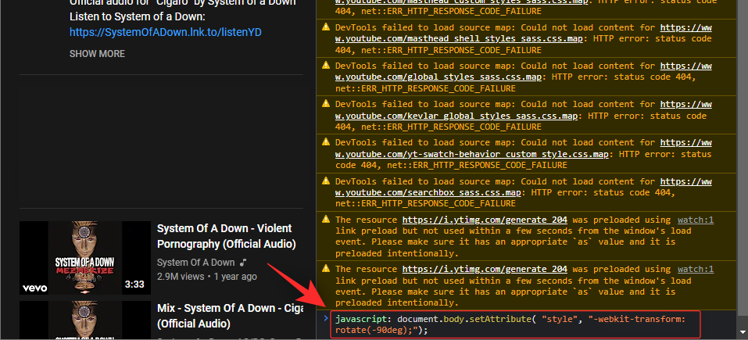Image resolution: width=748 pixels, height=340 pixels.
Task: Click warning icon of searchbox_sass message
Action: (x=326, y=181)
